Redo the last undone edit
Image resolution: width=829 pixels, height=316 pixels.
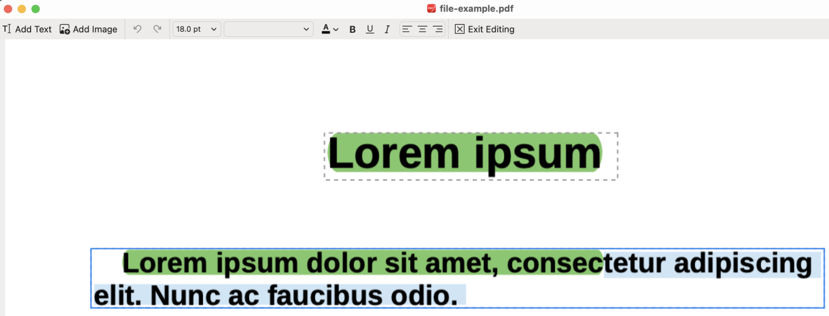tap(157, 29)
